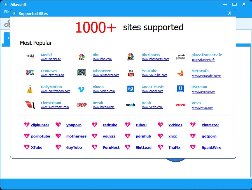Click the Medici.tv logo icon

click(x=30, y=57)
